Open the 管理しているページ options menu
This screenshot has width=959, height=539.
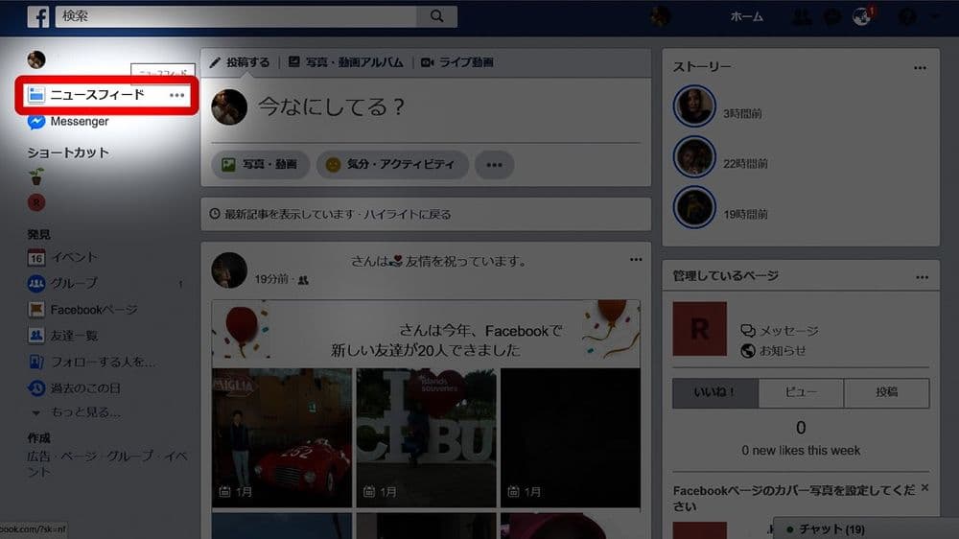point(921,276)
